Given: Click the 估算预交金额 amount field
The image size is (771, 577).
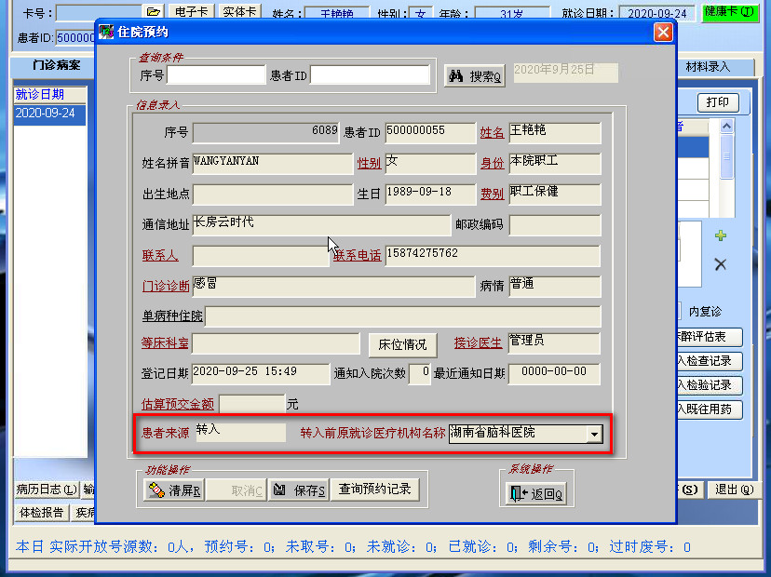Looking at the screenshot, I should [x=251, y=404].
